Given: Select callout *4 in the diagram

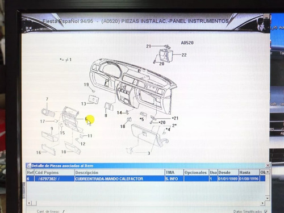Looking at the screenshot, I should tap(168, 130).
